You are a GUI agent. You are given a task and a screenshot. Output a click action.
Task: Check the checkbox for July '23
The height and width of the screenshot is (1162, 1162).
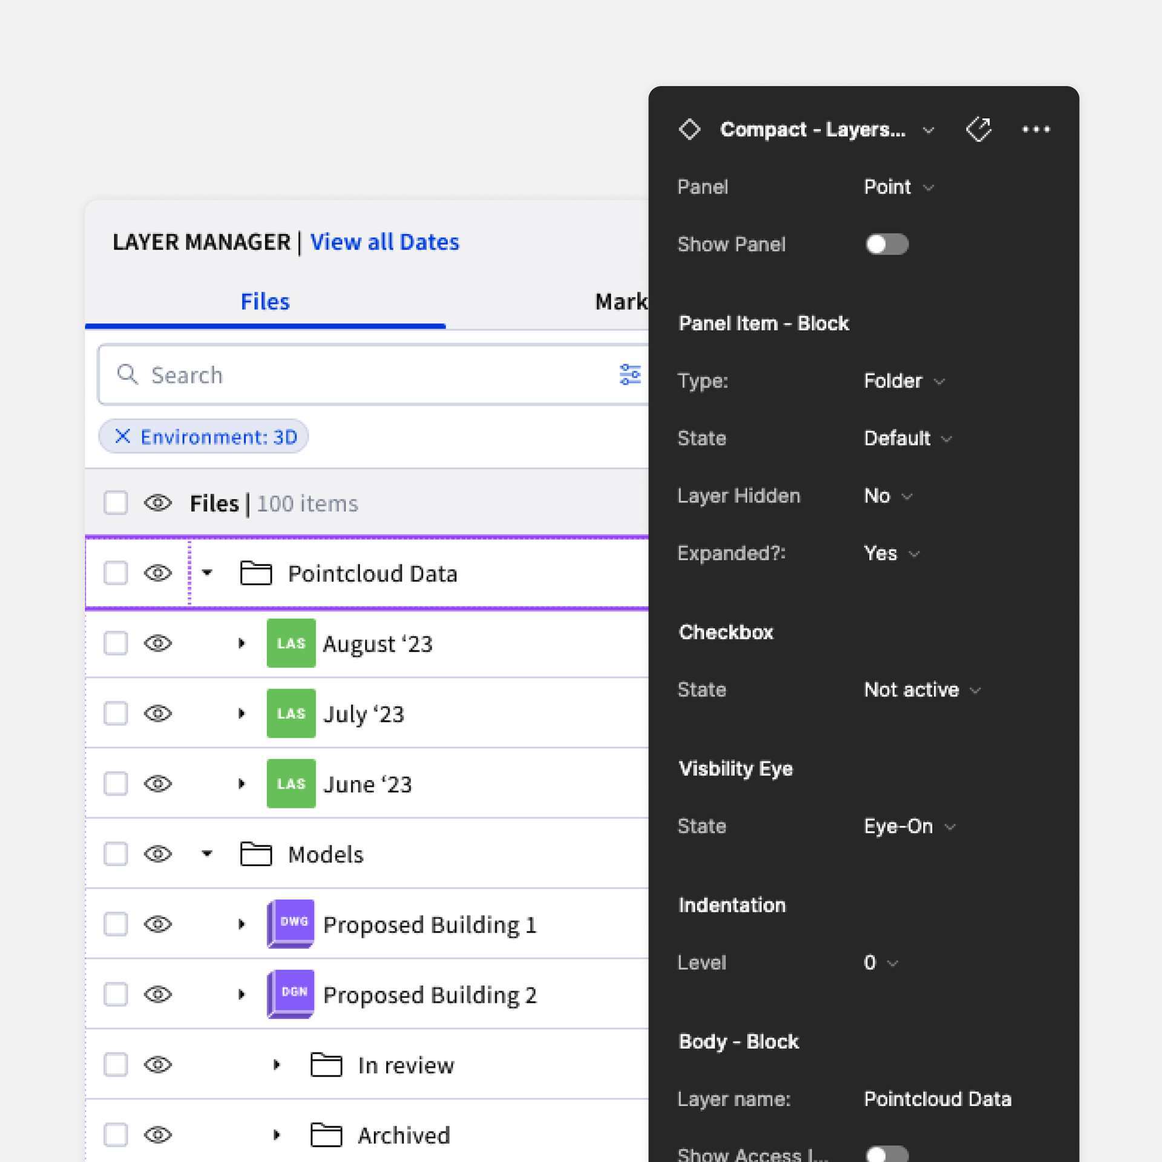pos(116,714)
